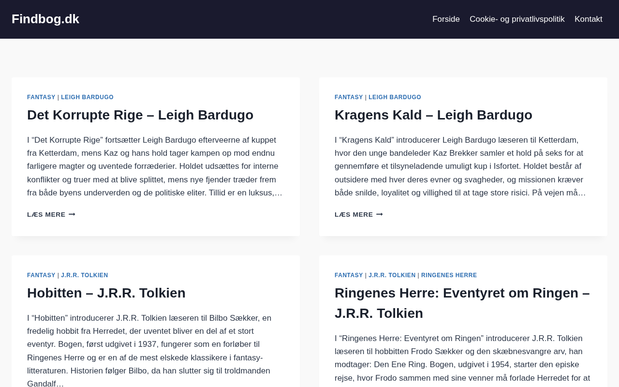Screen dimensions: 619x387
Task: Go to Forside in the navigation
Action: click(x=446, y=19)
